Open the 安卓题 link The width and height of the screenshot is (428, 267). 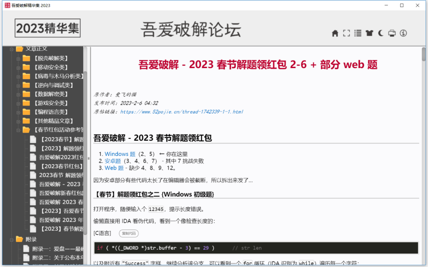point(113,161)
